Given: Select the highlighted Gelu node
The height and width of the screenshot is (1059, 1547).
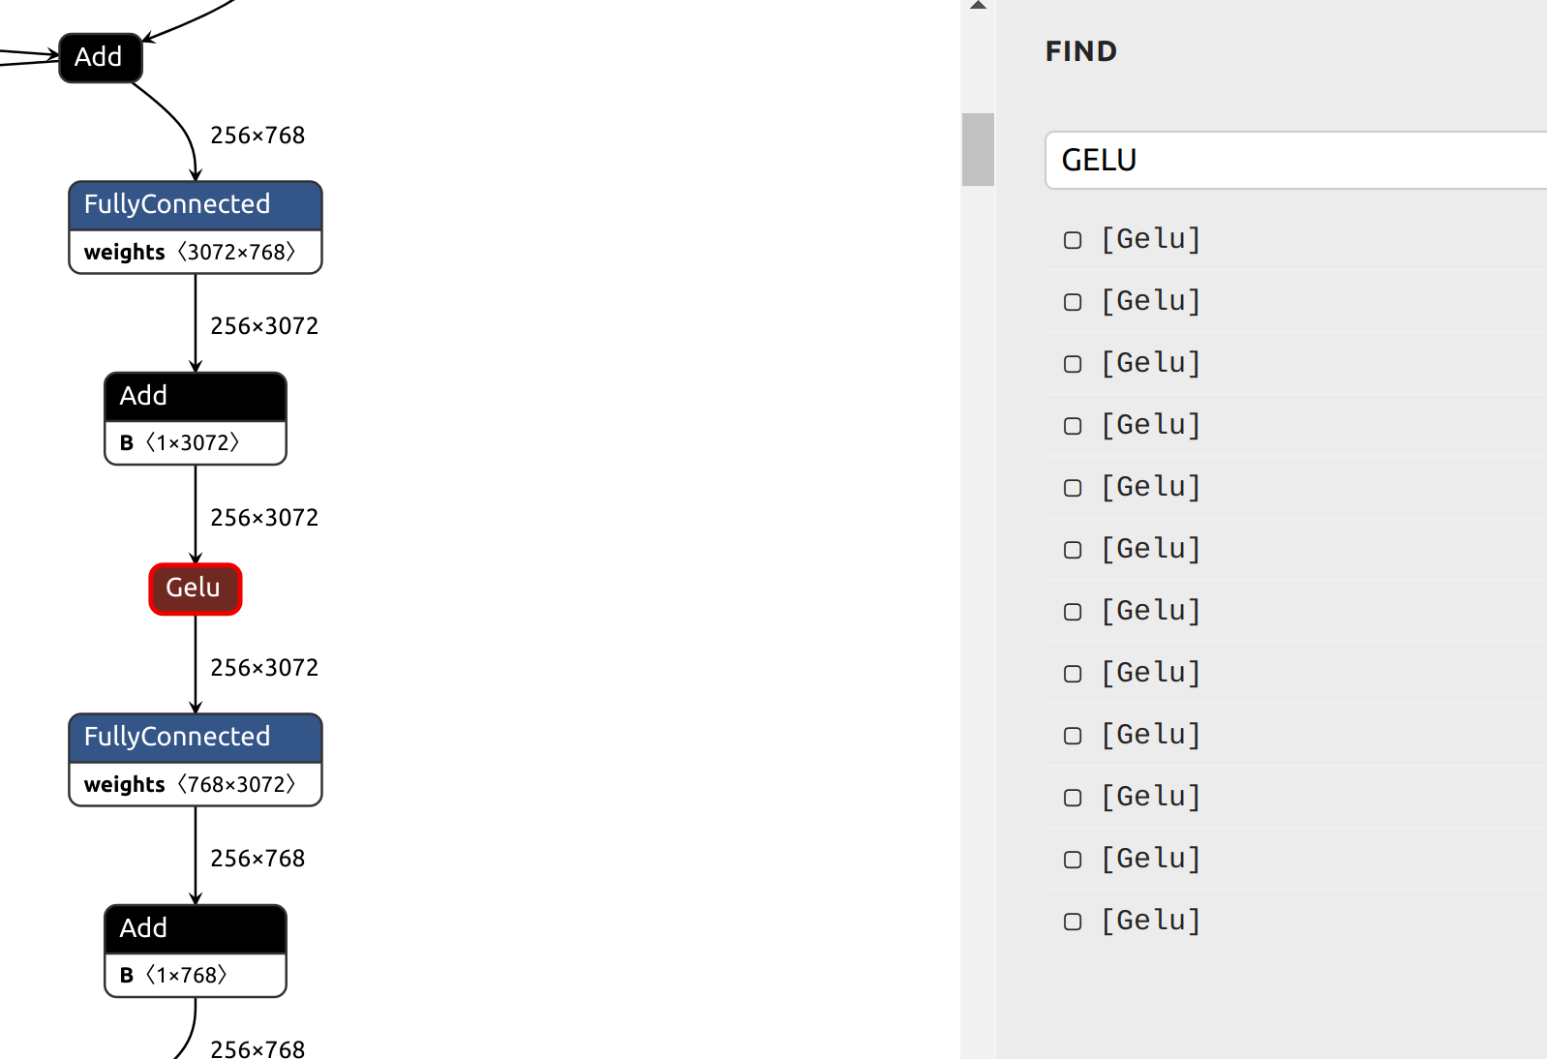Looking at the screenshot, I should [x=195, y=588].
